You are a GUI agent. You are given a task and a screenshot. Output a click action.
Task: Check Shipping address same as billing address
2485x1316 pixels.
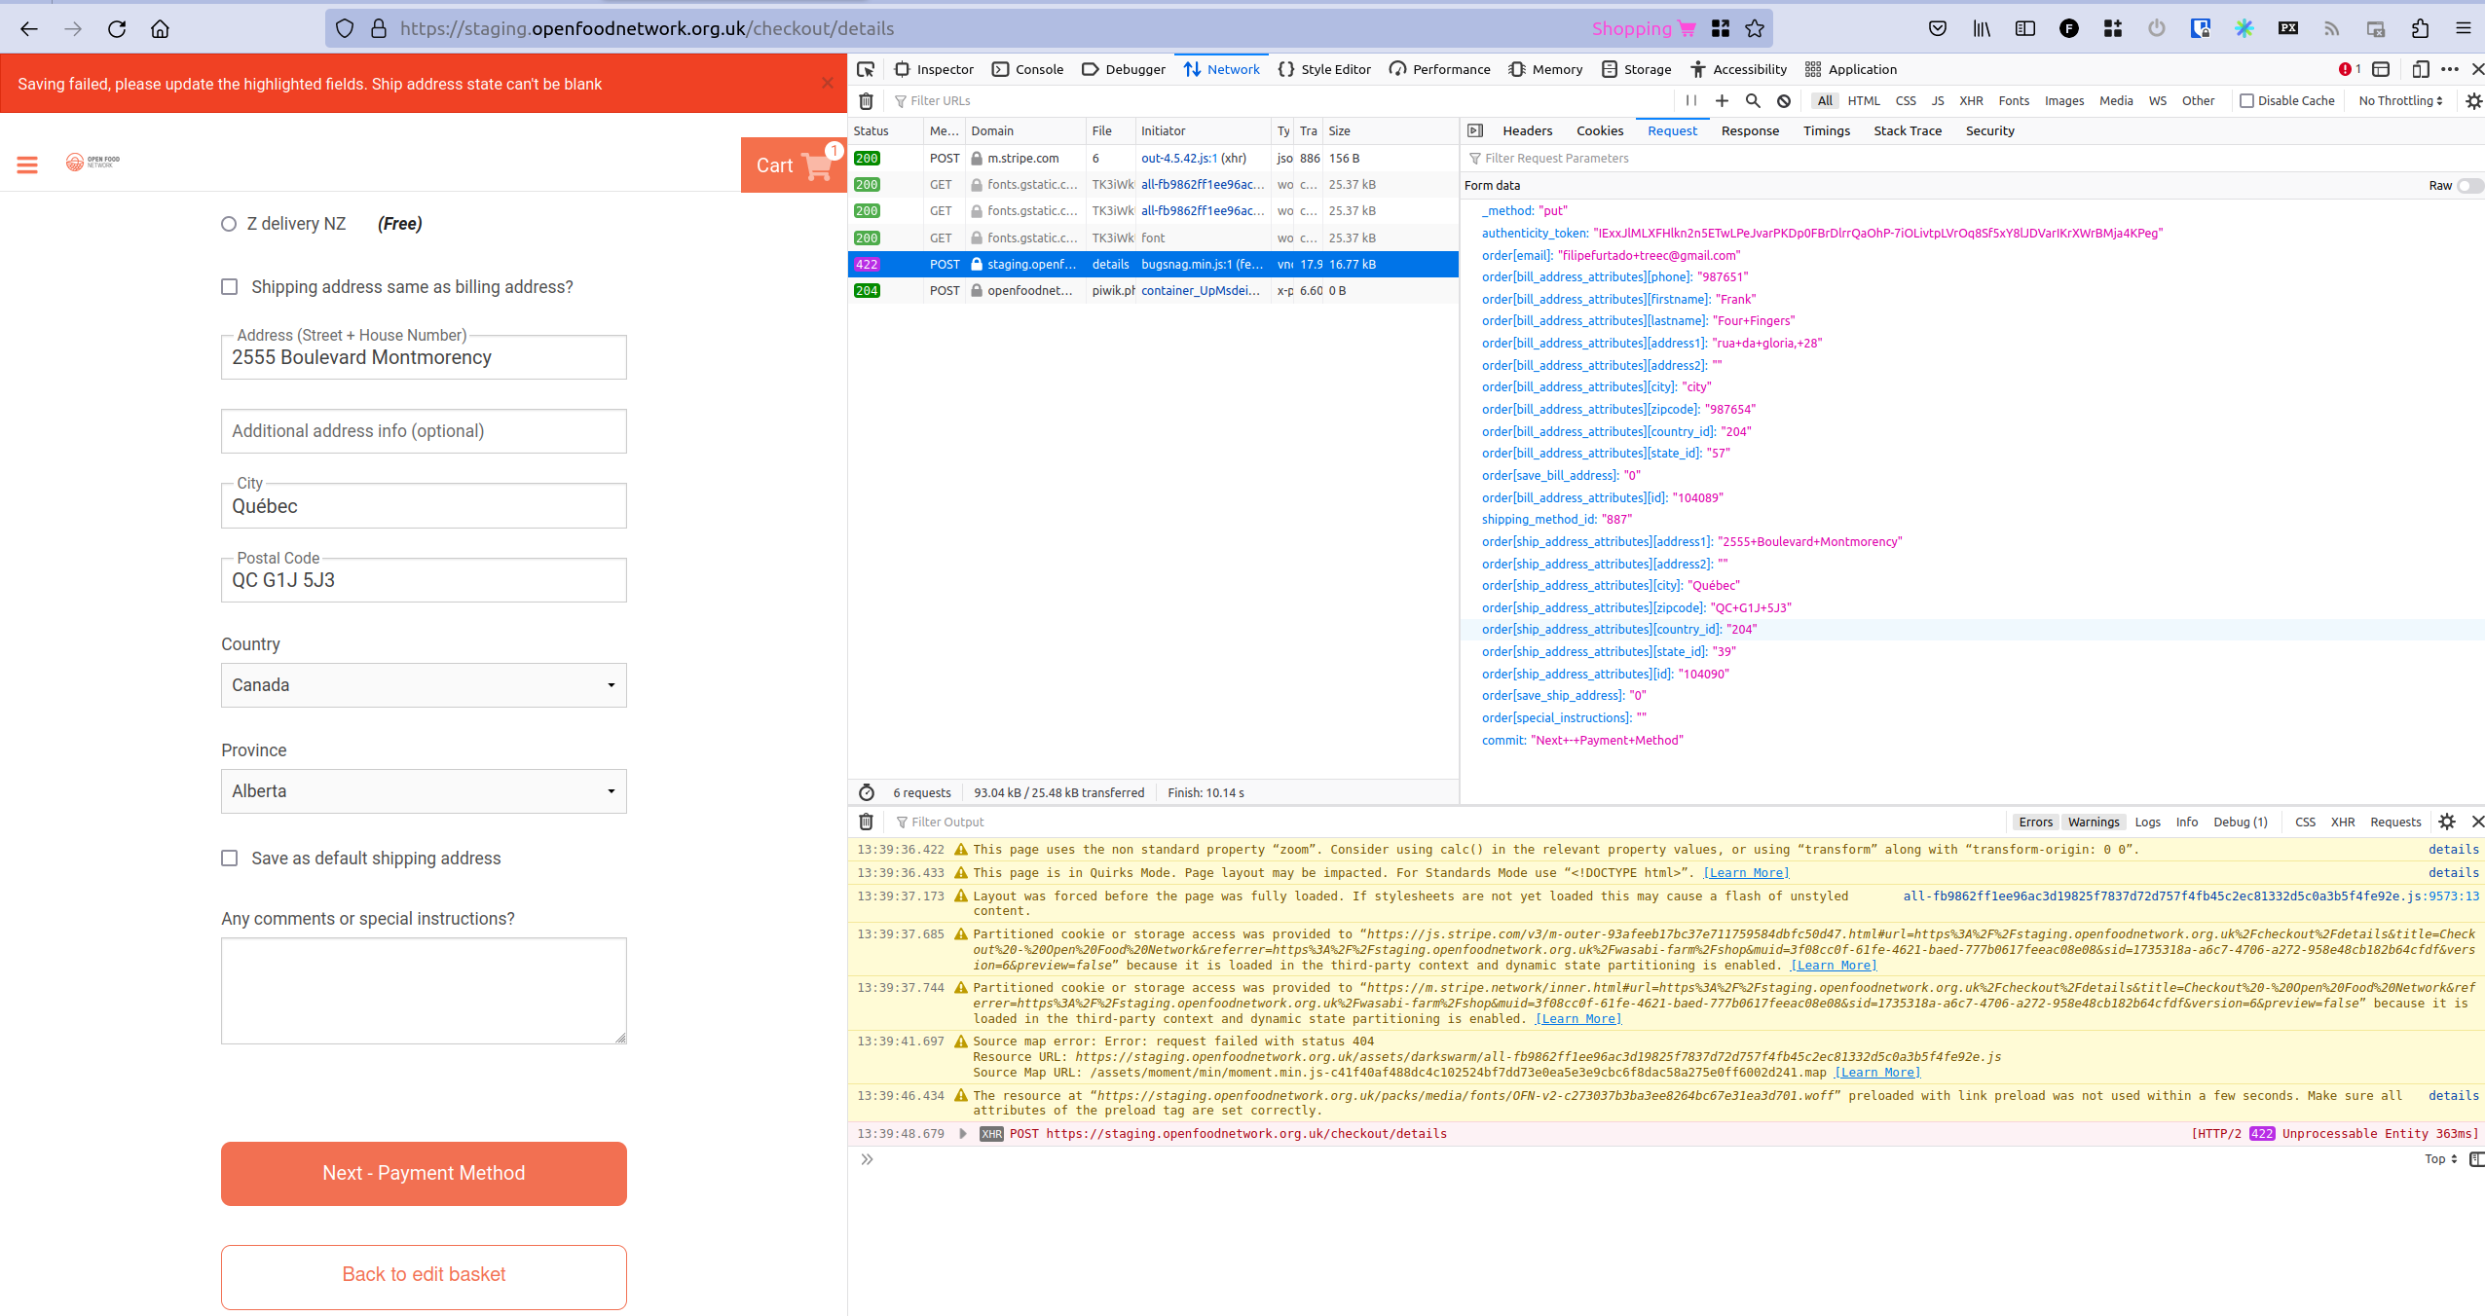click(229, 286)
